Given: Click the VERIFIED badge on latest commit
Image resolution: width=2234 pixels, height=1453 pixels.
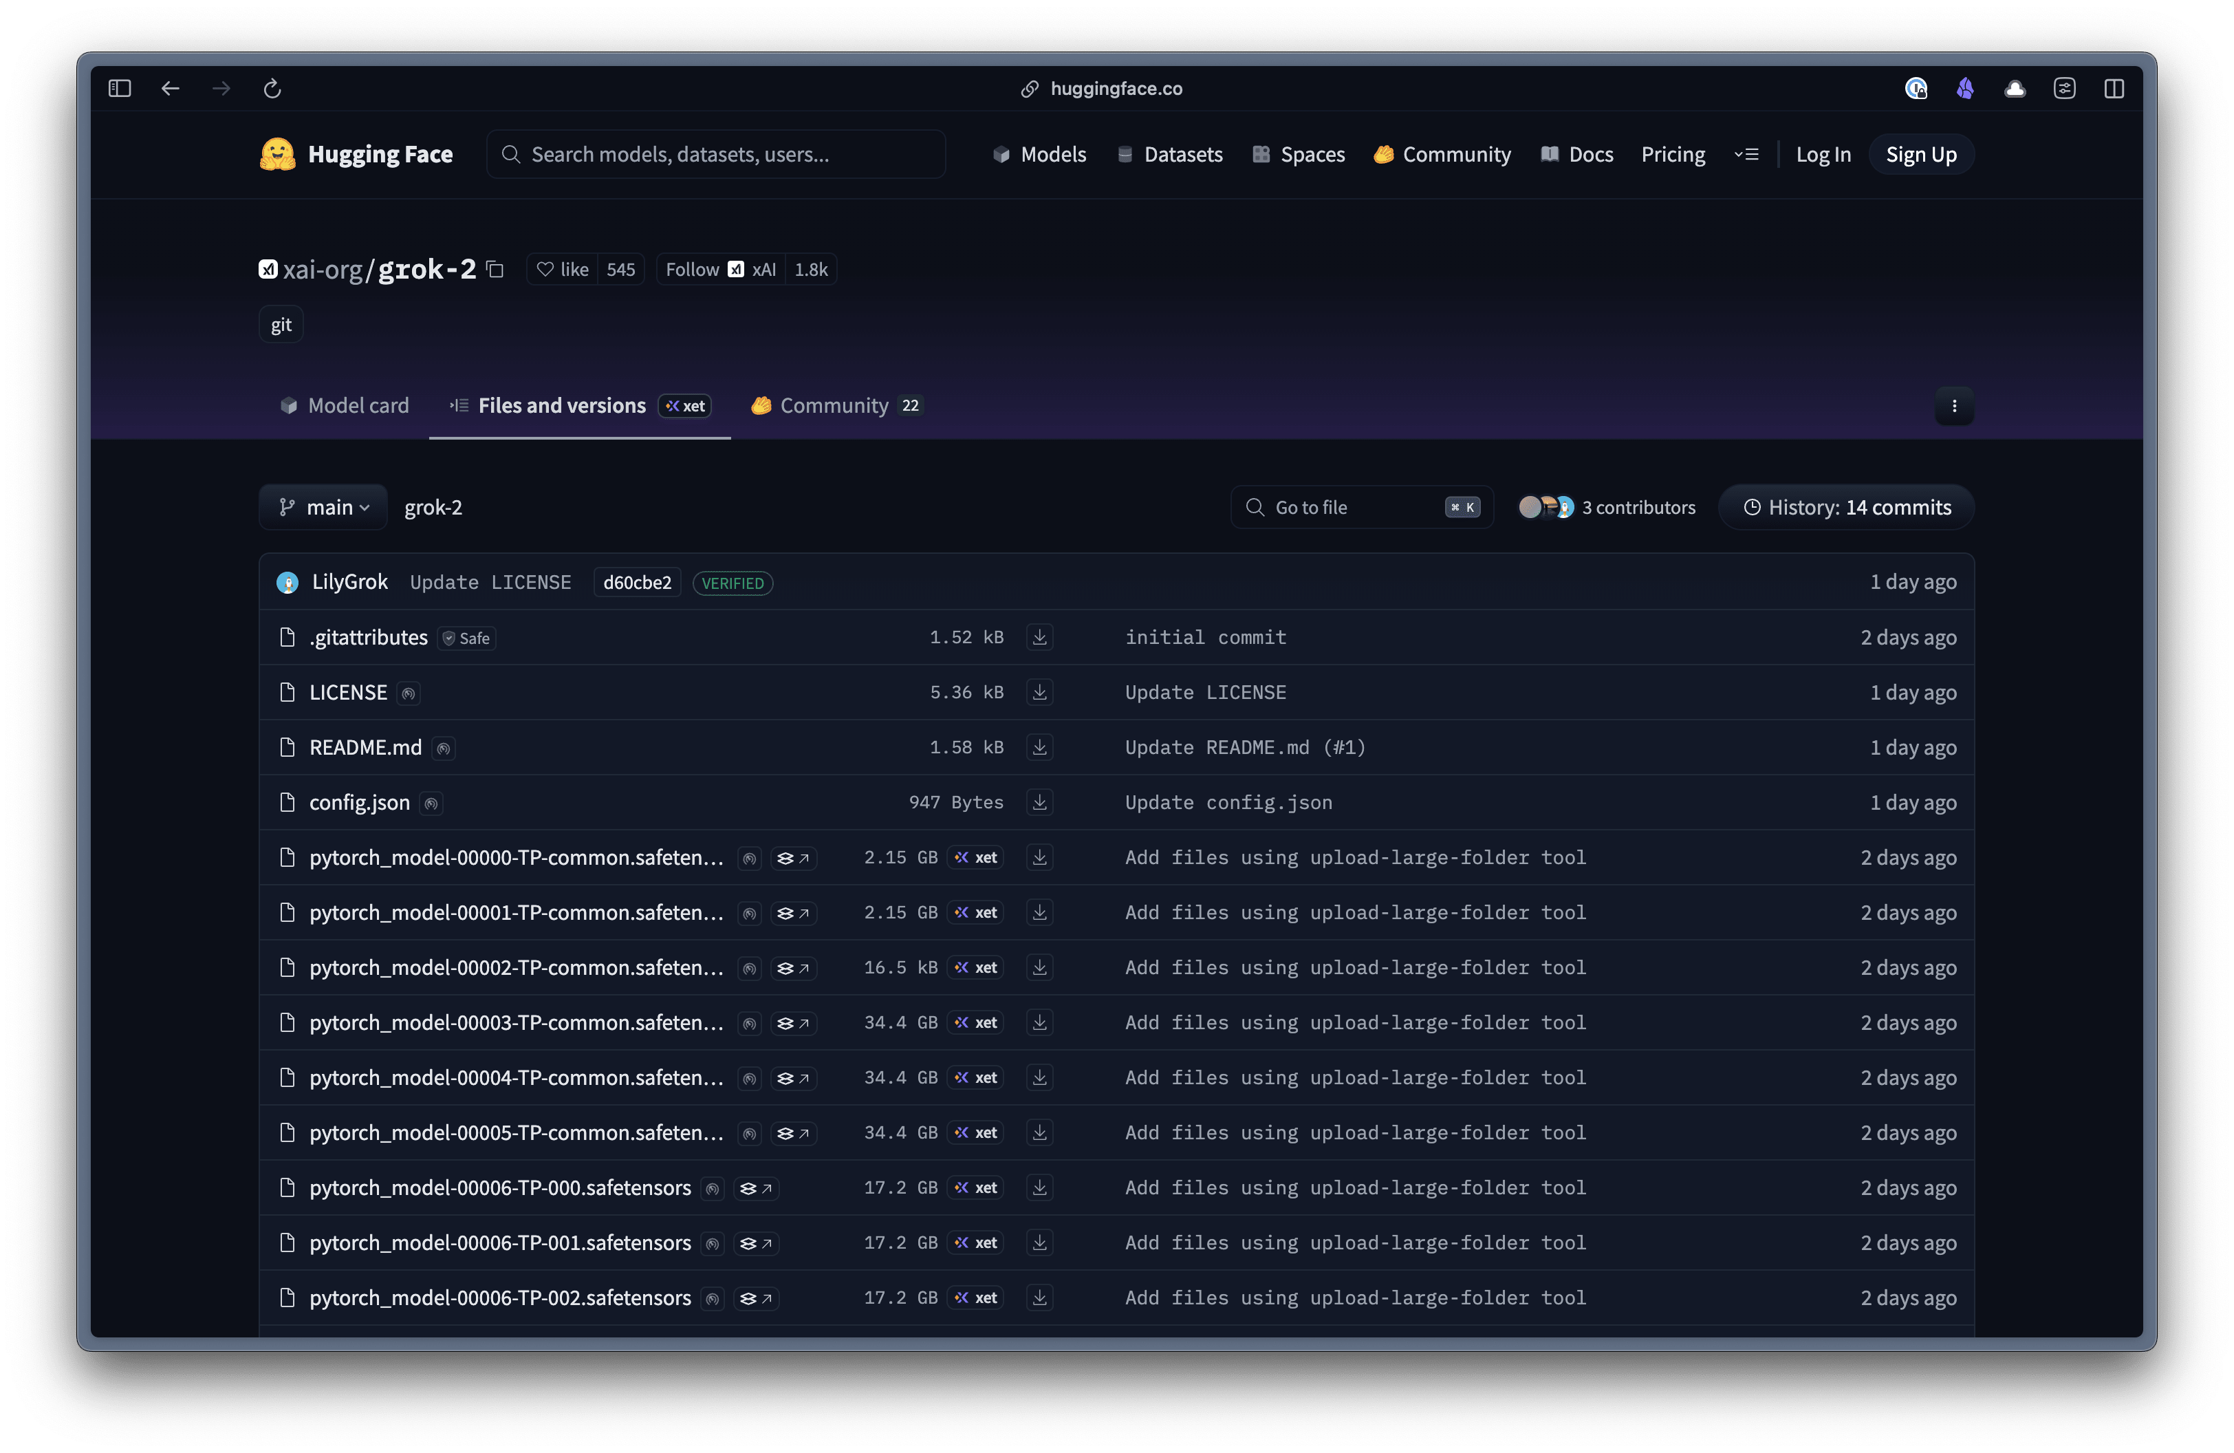Looking at the screenshot, I should pyautogui.click(x=732, y=583).
